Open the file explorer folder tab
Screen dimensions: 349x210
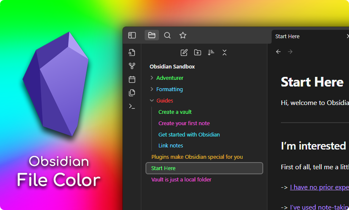tap(152, 35)
